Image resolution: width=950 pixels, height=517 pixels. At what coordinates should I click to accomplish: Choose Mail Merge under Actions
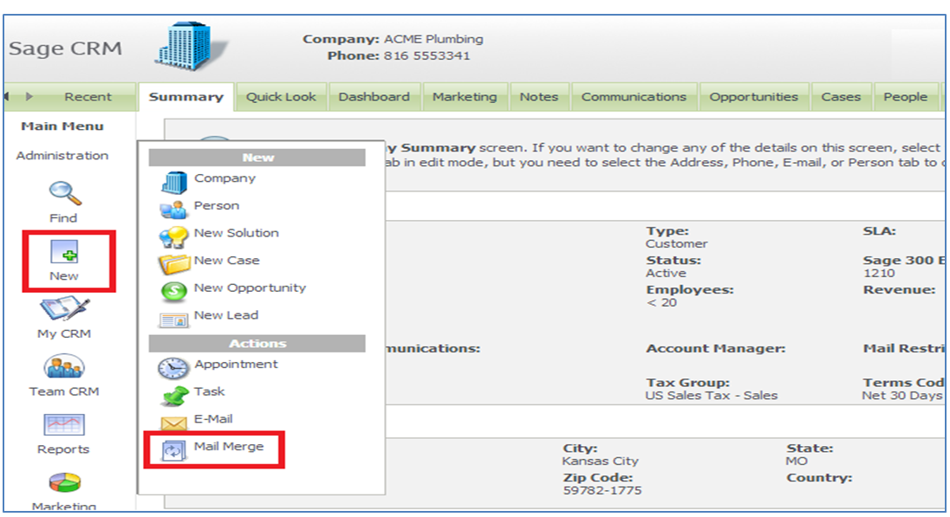[x=229, y=446]
